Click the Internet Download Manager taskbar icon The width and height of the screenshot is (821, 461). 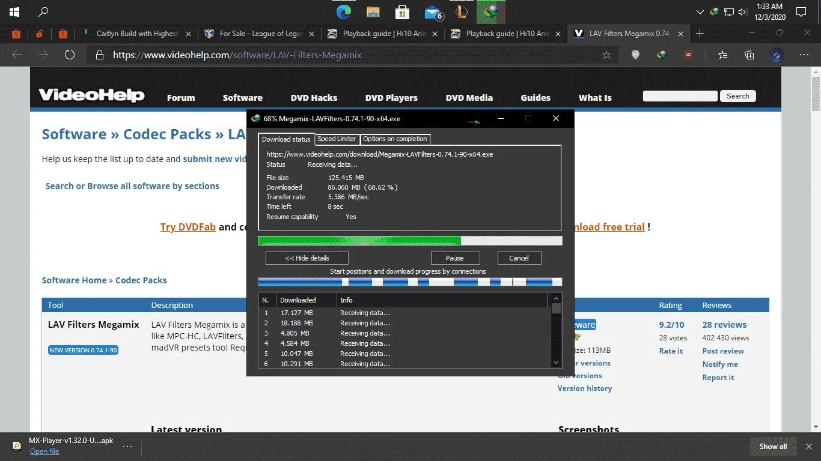[491, 12]
